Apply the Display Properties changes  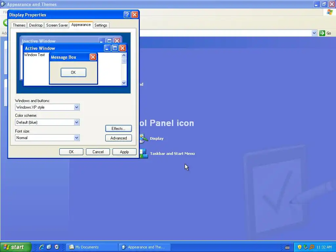tap(124, 152)
